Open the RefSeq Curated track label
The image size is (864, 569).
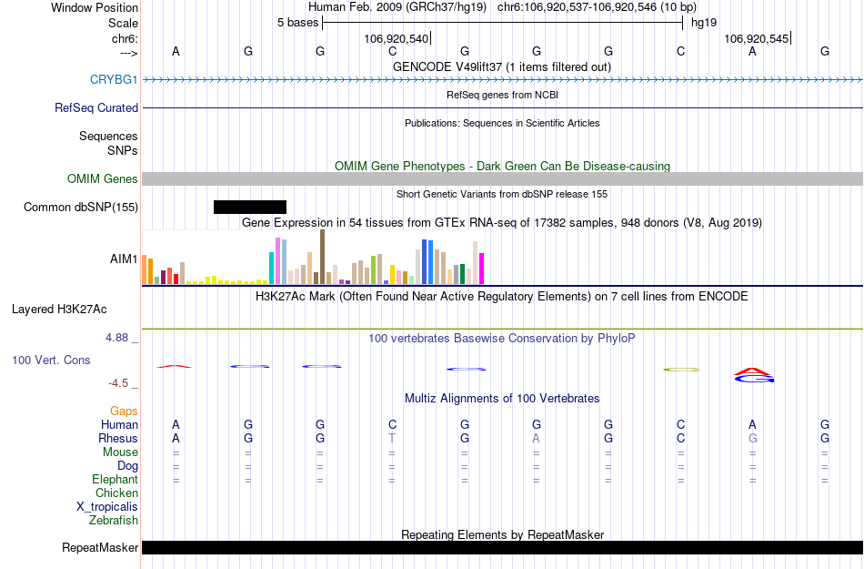click(95, 108)
